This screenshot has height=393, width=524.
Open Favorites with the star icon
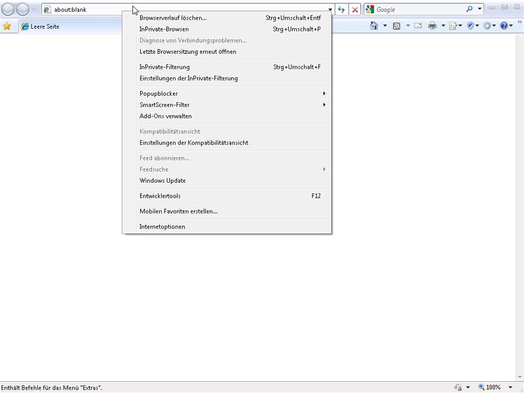pyautogui.click(x=7, y=26)
